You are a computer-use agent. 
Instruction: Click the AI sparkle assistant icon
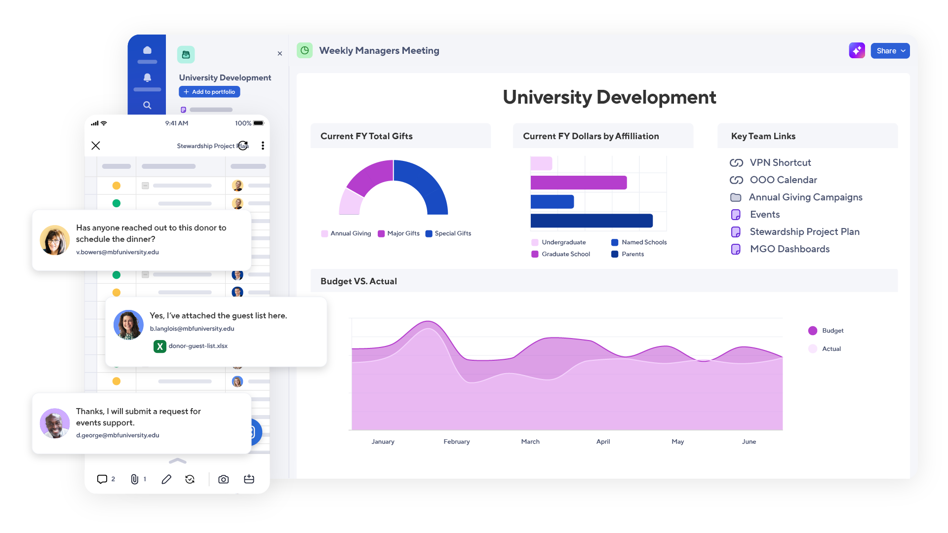pyautogui.click(x=857, y=50)
